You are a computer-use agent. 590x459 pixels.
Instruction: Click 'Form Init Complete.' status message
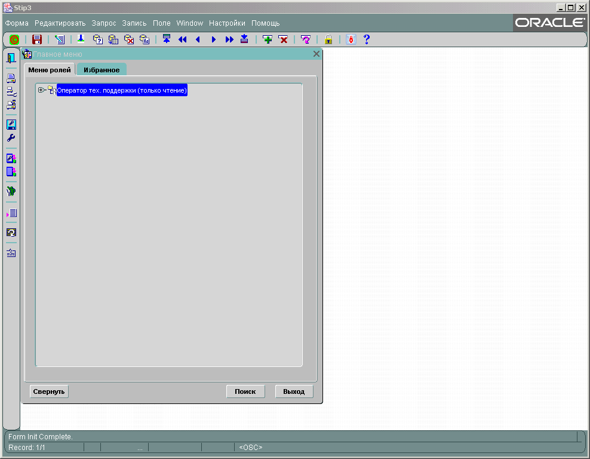41,437
